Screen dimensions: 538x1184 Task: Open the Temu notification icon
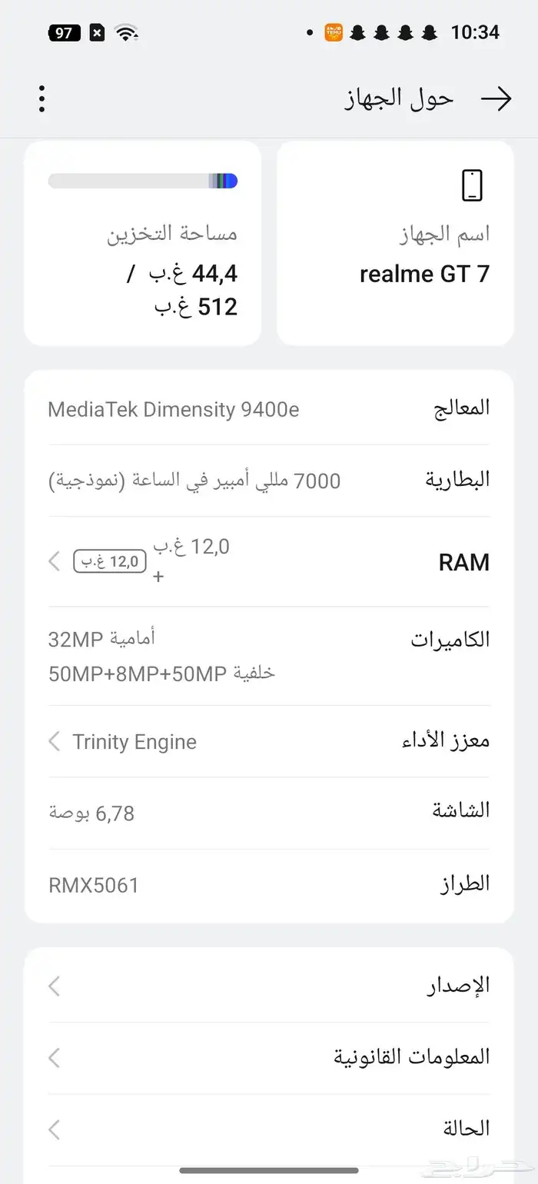coord(332,32)
